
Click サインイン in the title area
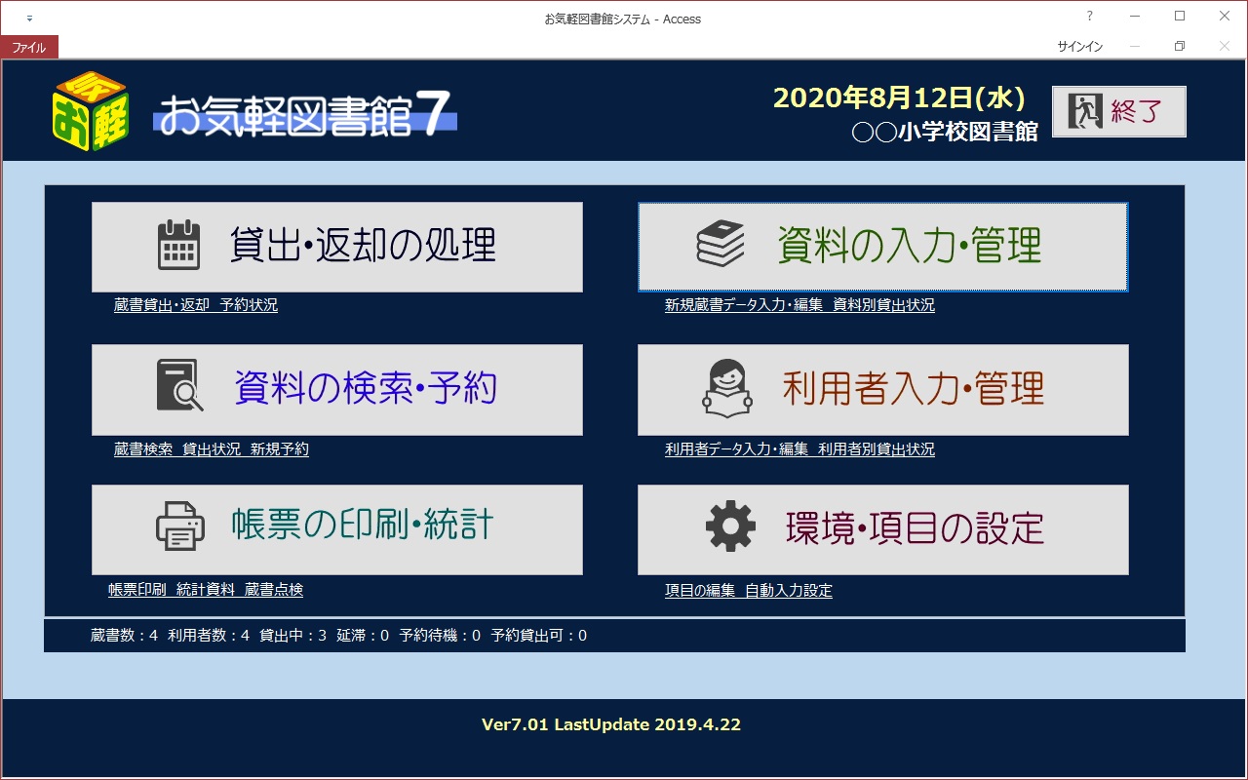coord(1080,47)
